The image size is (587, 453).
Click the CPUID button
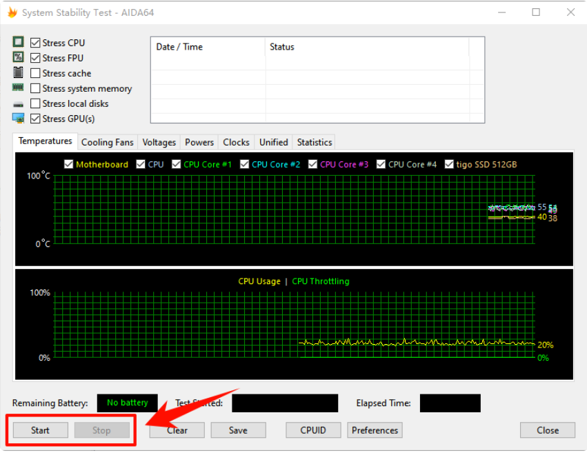[x=313, y=430]
